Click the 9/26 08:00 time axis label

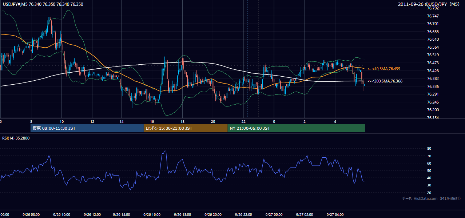click(31, 214)
